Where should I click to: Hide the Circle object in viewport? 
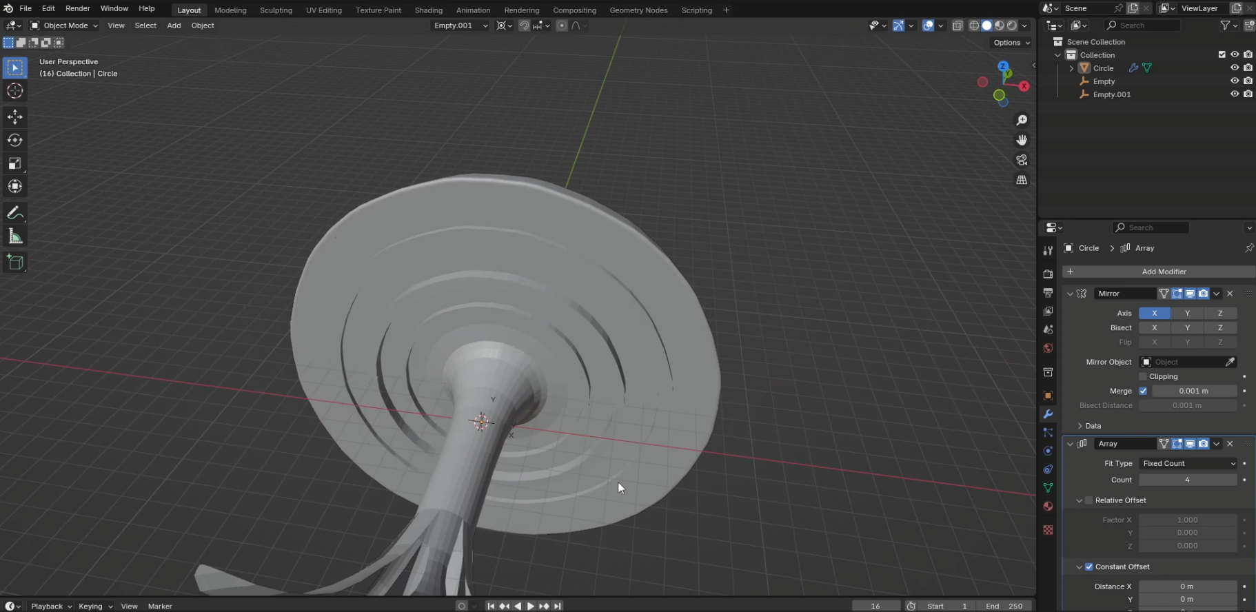pyautogui.click(x=1235, y=68)
